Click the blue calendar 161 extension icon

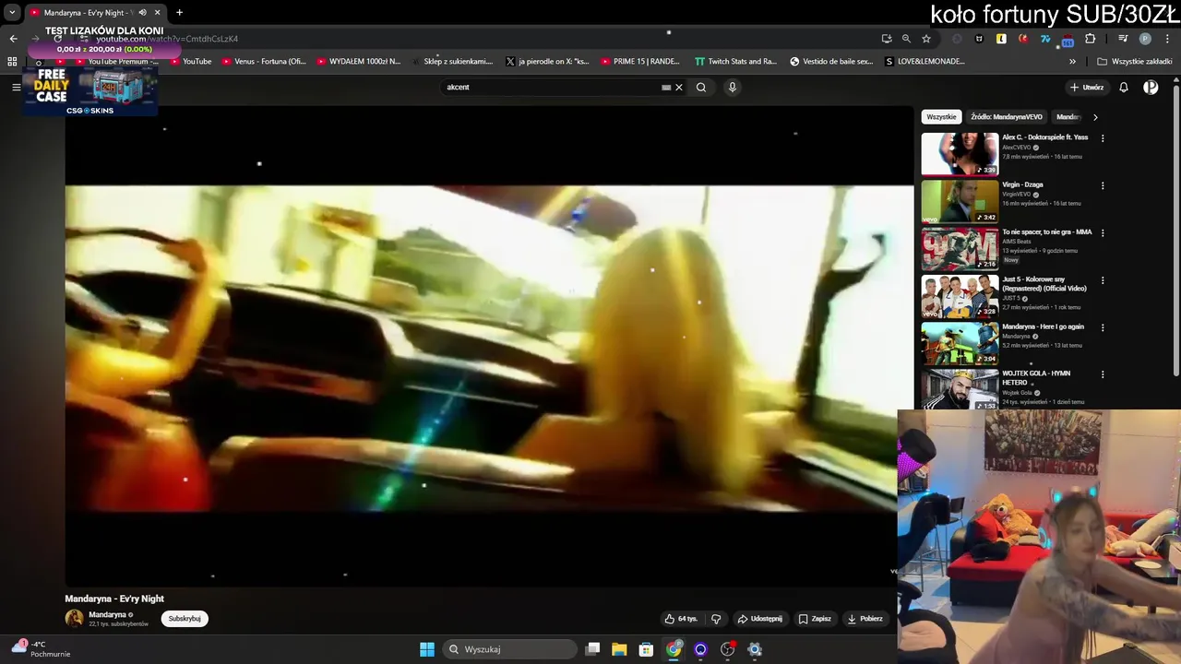pos(1068,40)
